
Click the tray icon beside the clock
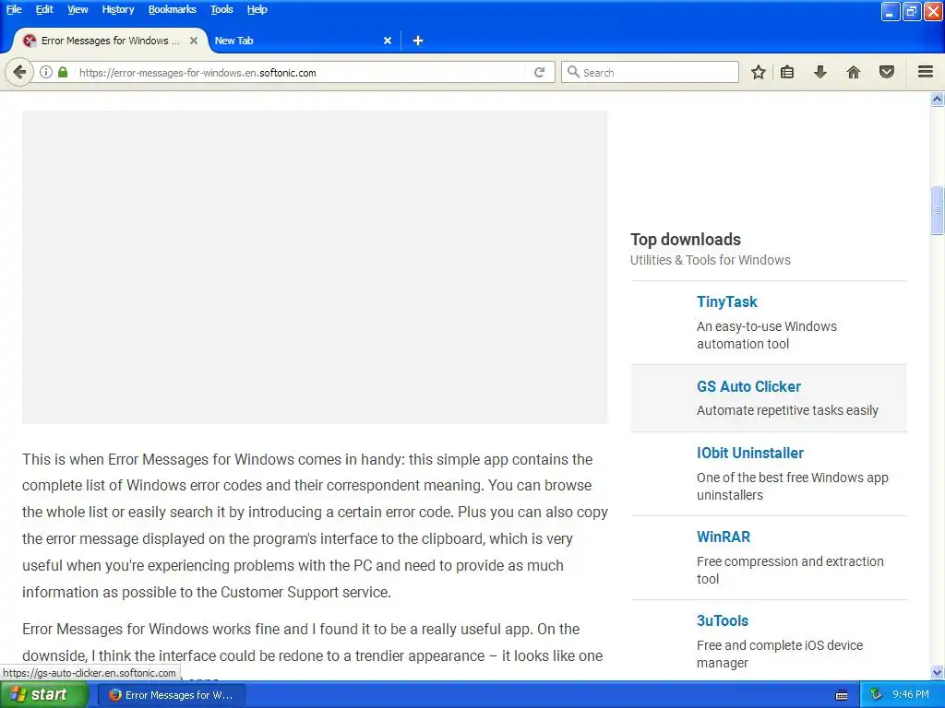pyautogui.click(x=877, y=695)
